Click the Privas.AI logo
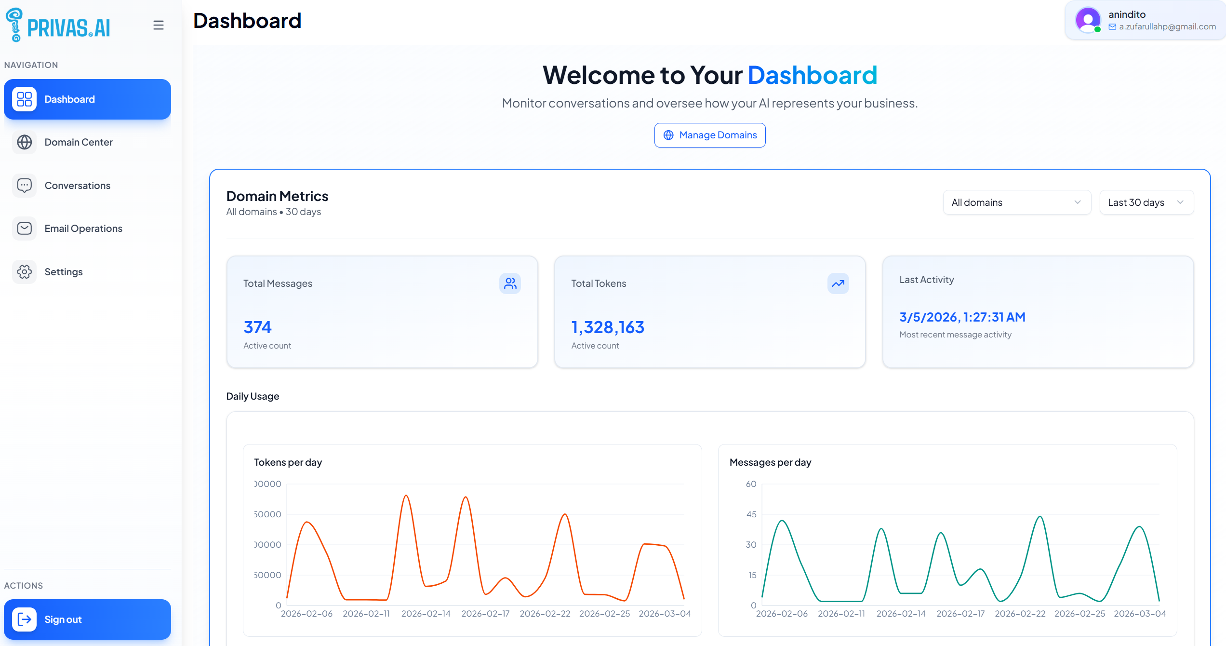Screen dimensions: 1226x646 click(x=58, y=25)
